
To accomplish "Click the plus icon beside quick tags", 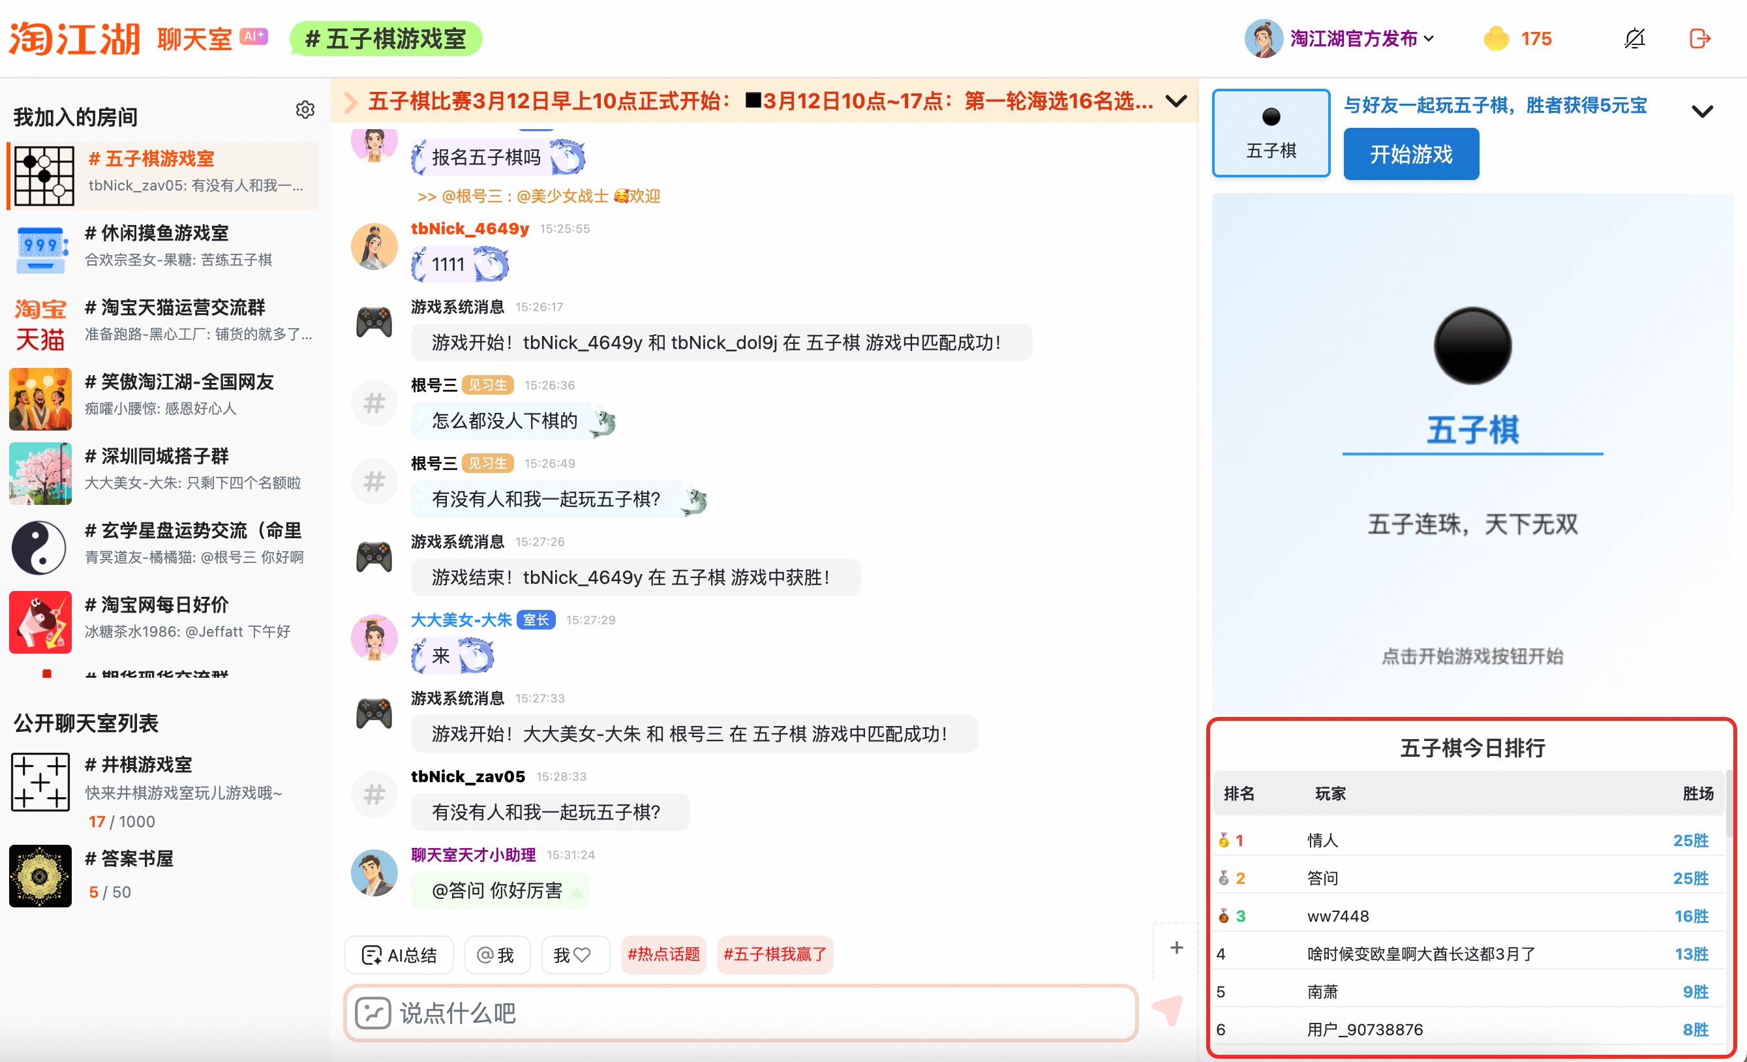I will click(x=1176, y=948).
